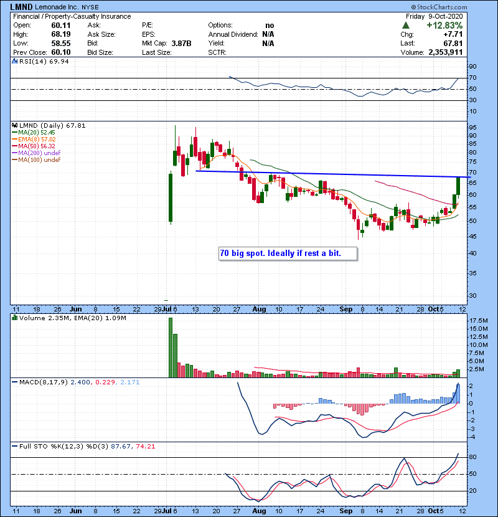This screenshot has height=517, width=498.
Task: Click the LMND (Daily) 67.81 legend
Action: (52, 126)
